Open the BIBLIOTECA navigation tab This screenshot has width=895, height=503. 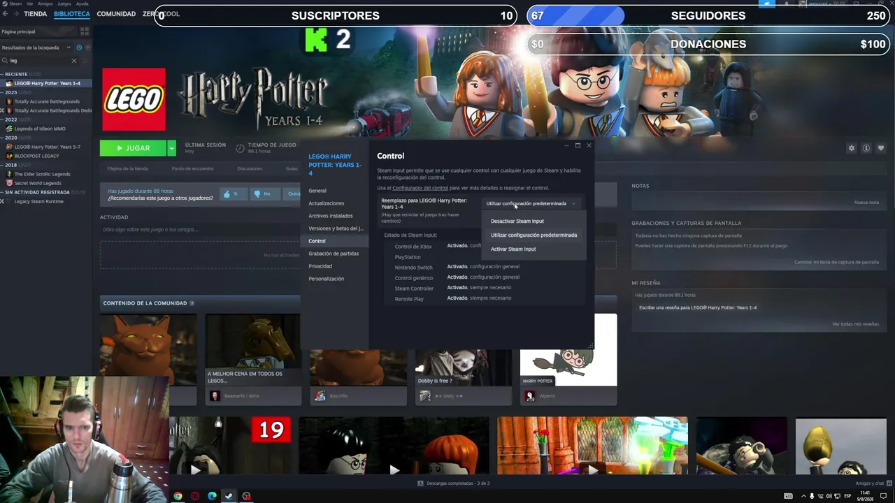coord(71,14)
